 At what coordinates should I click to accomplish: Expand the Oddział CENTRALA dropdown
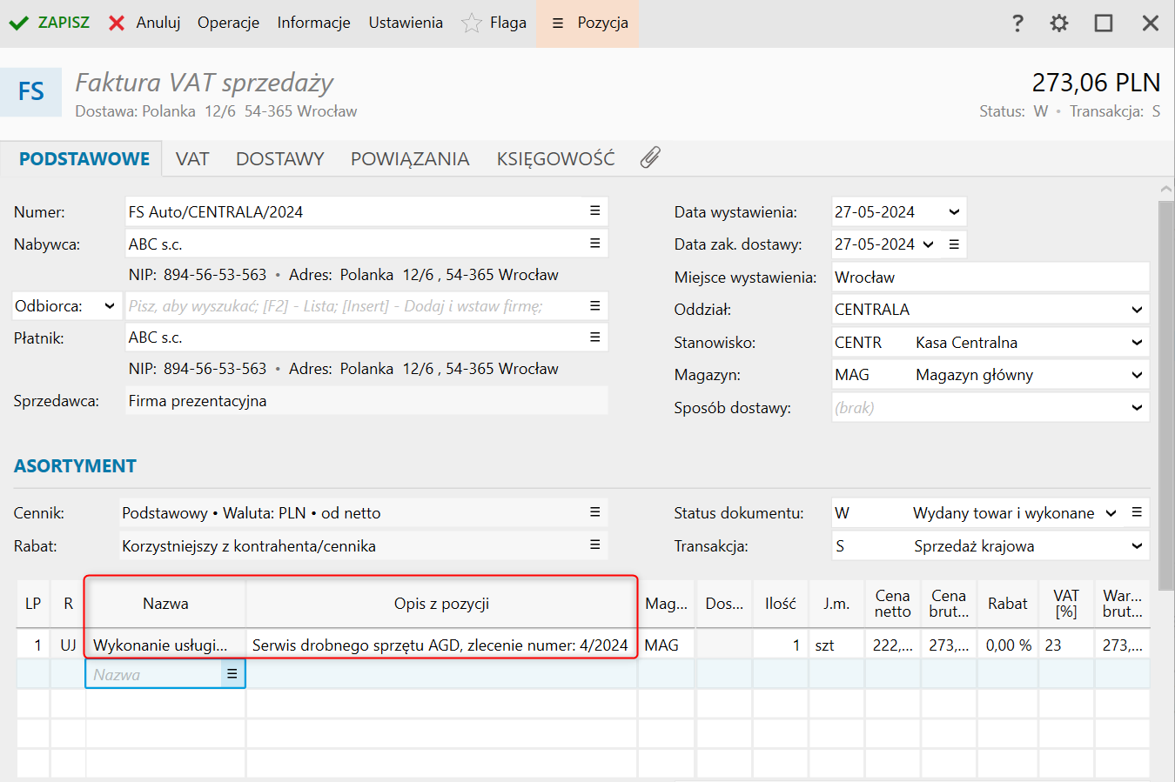click(x=1137, y=310)
